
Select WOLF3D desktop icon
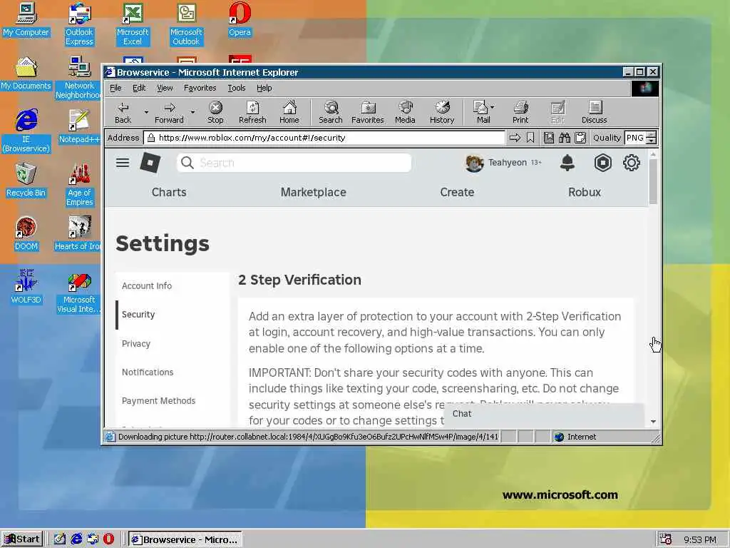tap(26, 287)
